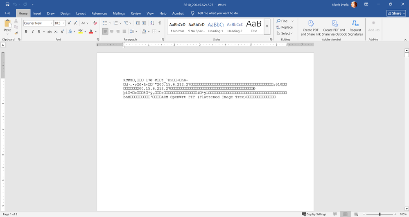This screenshot has height=217, width=409.
Task: Increase font size with Grow Font
Action: (69, 23)
